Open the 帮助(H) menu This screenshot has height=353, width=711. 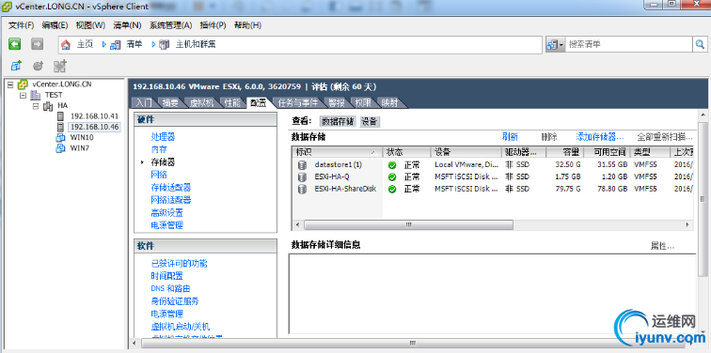coord(247,25)
